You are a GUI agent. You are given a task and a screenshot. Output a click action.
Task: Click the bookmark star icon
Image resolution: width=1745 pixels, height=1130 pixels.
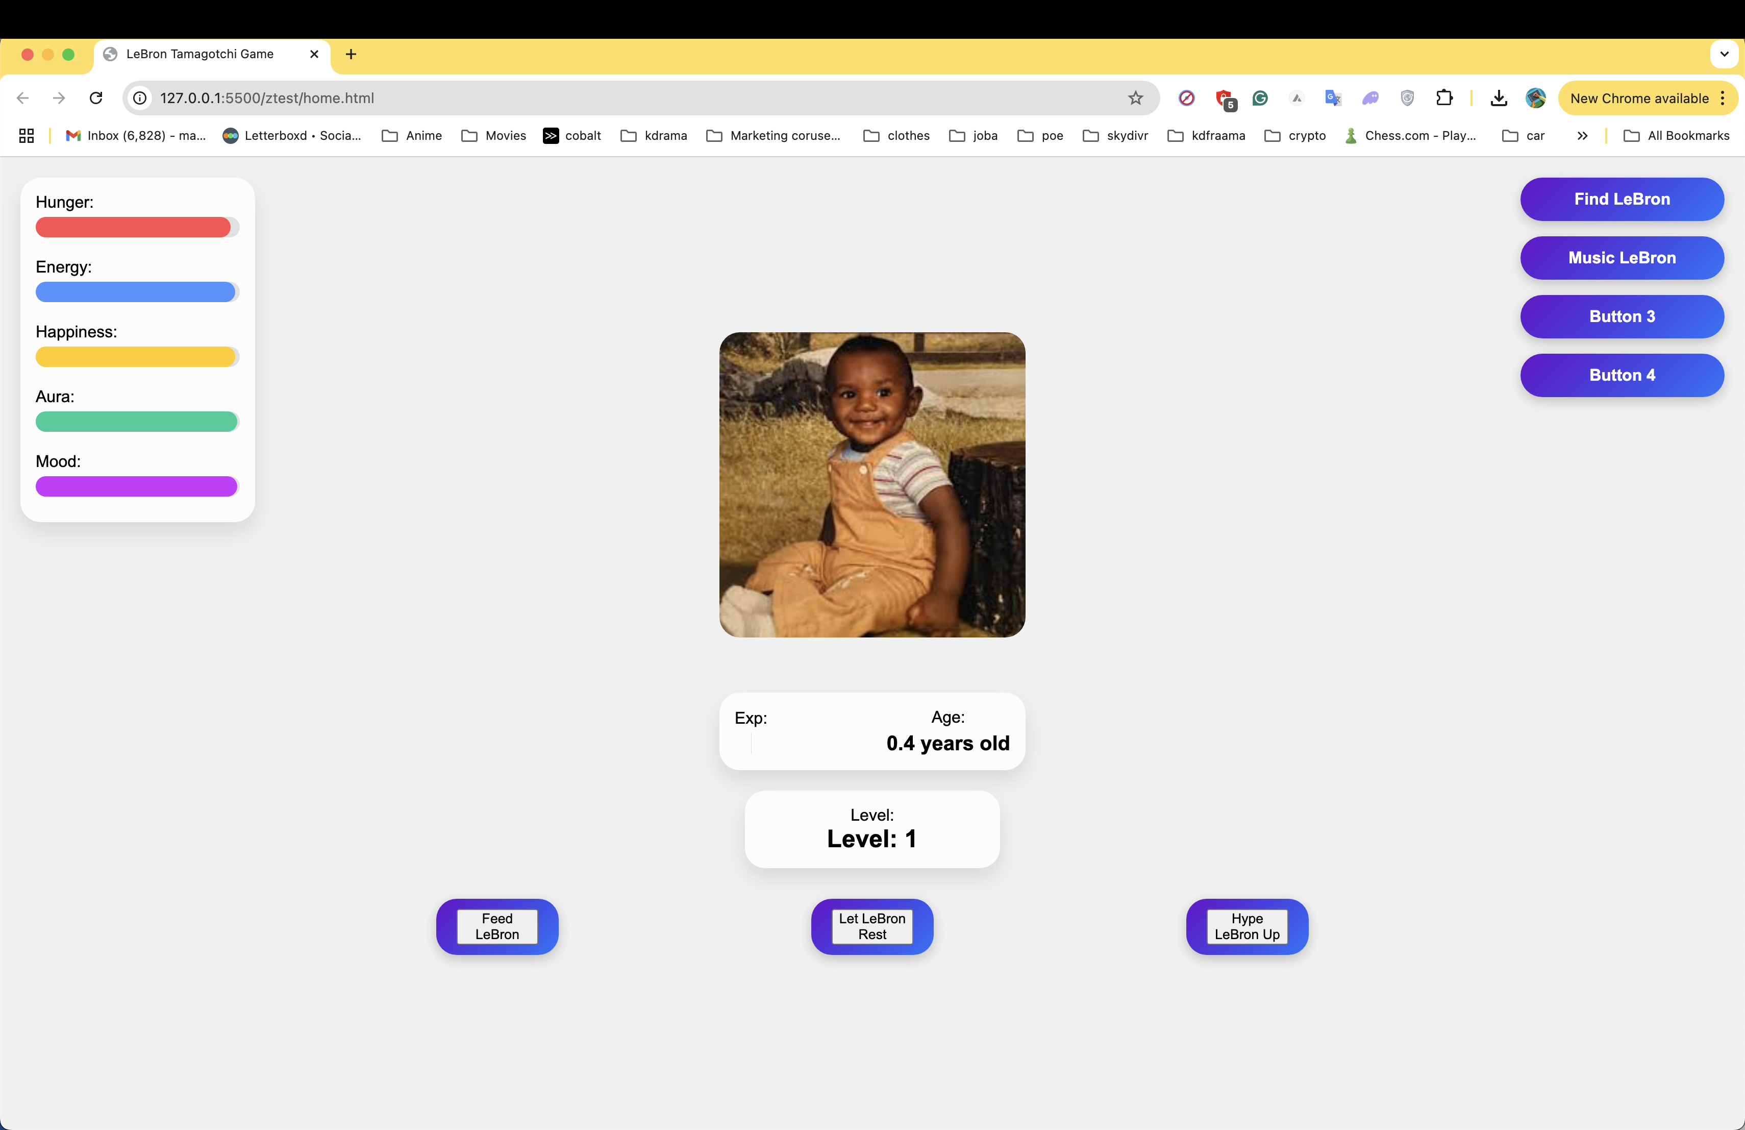(x=1135, y=99)
